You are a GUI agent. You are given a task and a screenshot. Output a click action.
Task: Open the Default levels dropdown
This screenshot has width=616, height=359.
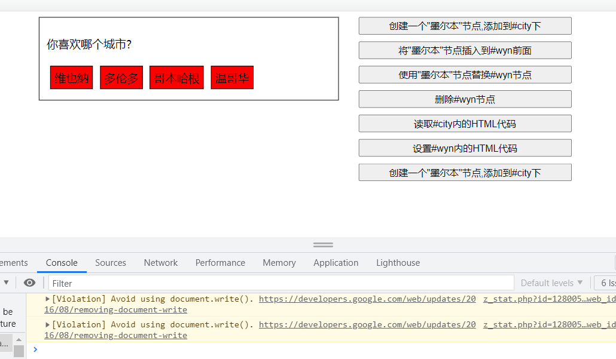point(551,283)
